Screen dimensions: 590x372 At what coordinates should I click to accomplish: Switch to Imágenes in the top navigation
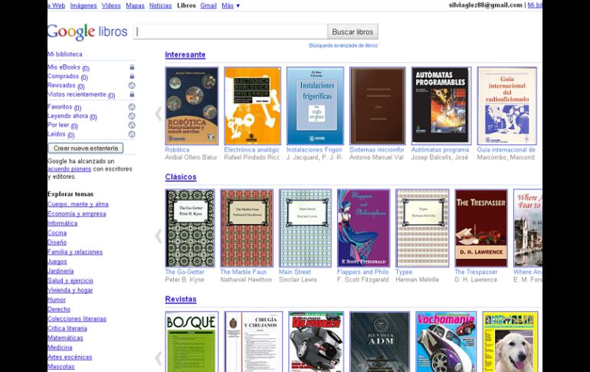pyautogui.click(x=84, y=5)
